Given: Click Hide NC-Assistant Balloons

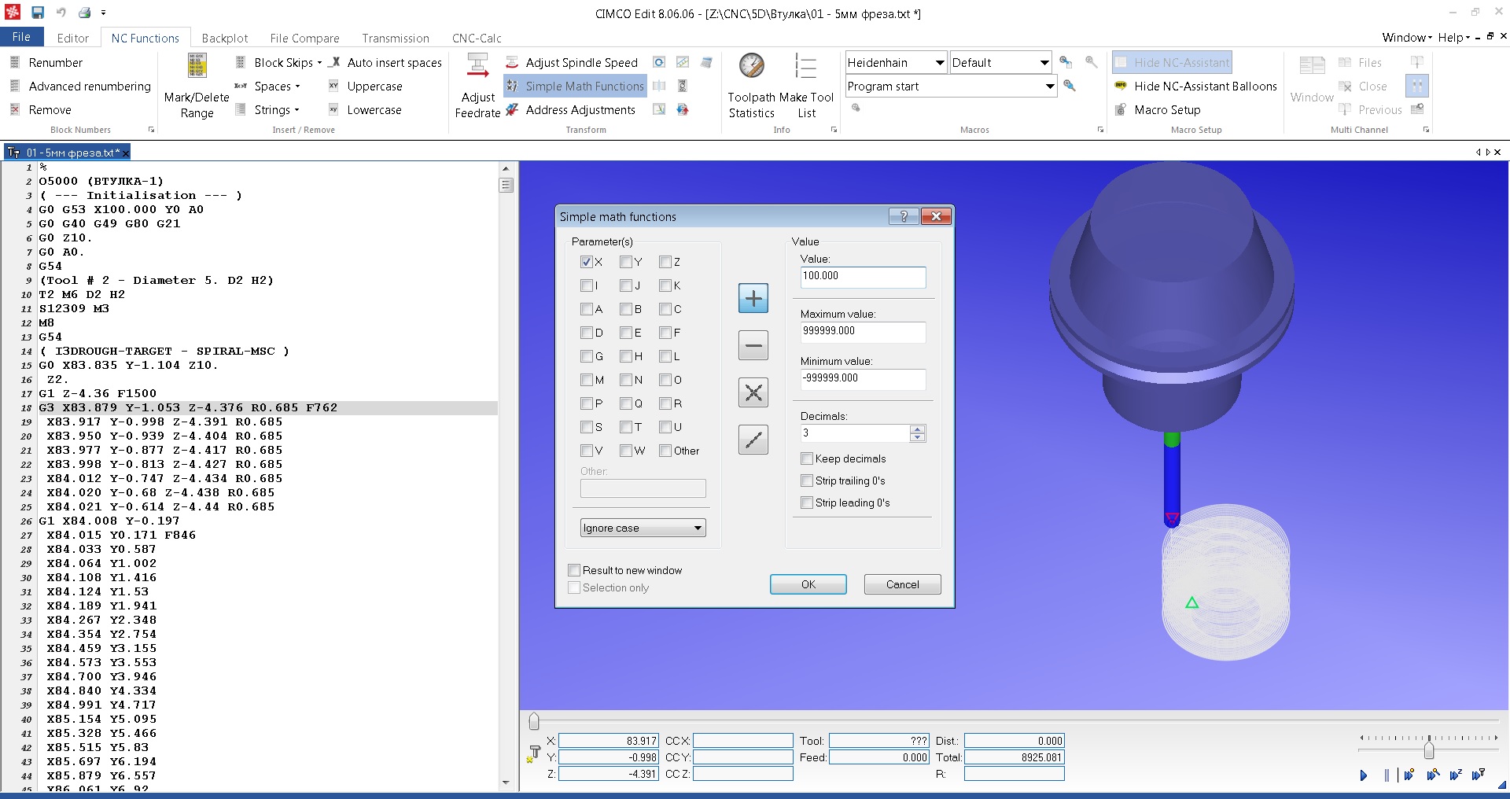Looking at the screenshot, I should 1196,87.
